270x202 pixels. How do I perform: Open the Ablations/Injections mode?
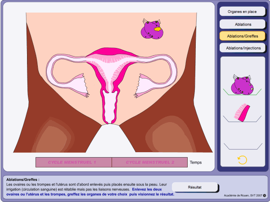(242, 48)
